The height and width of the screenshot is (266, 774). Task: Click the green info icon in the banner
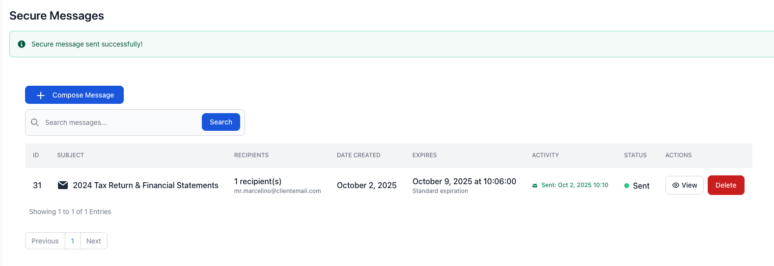(22, 44)
